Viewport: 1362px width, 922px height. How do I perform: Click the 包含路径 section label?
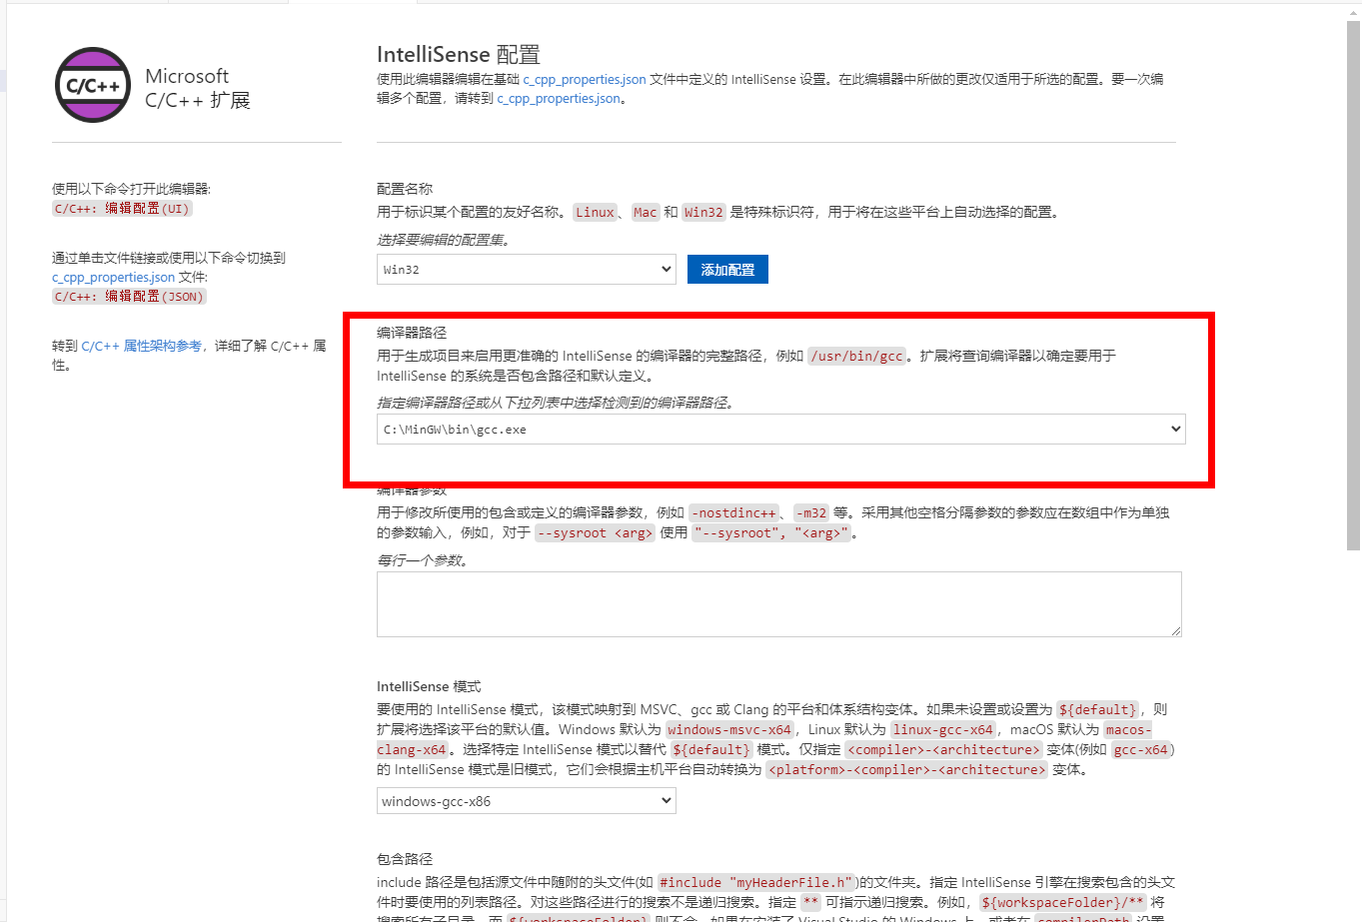point(405,858)
